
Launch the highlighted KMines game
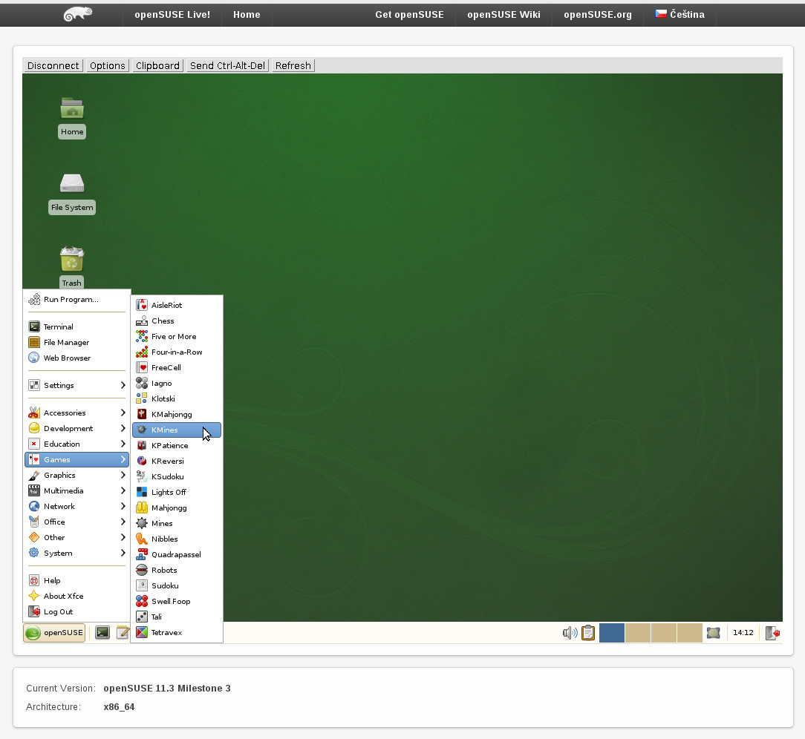click(x=177, y=430)
